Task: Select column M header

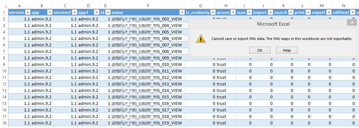Action: (x=321, y=6)
